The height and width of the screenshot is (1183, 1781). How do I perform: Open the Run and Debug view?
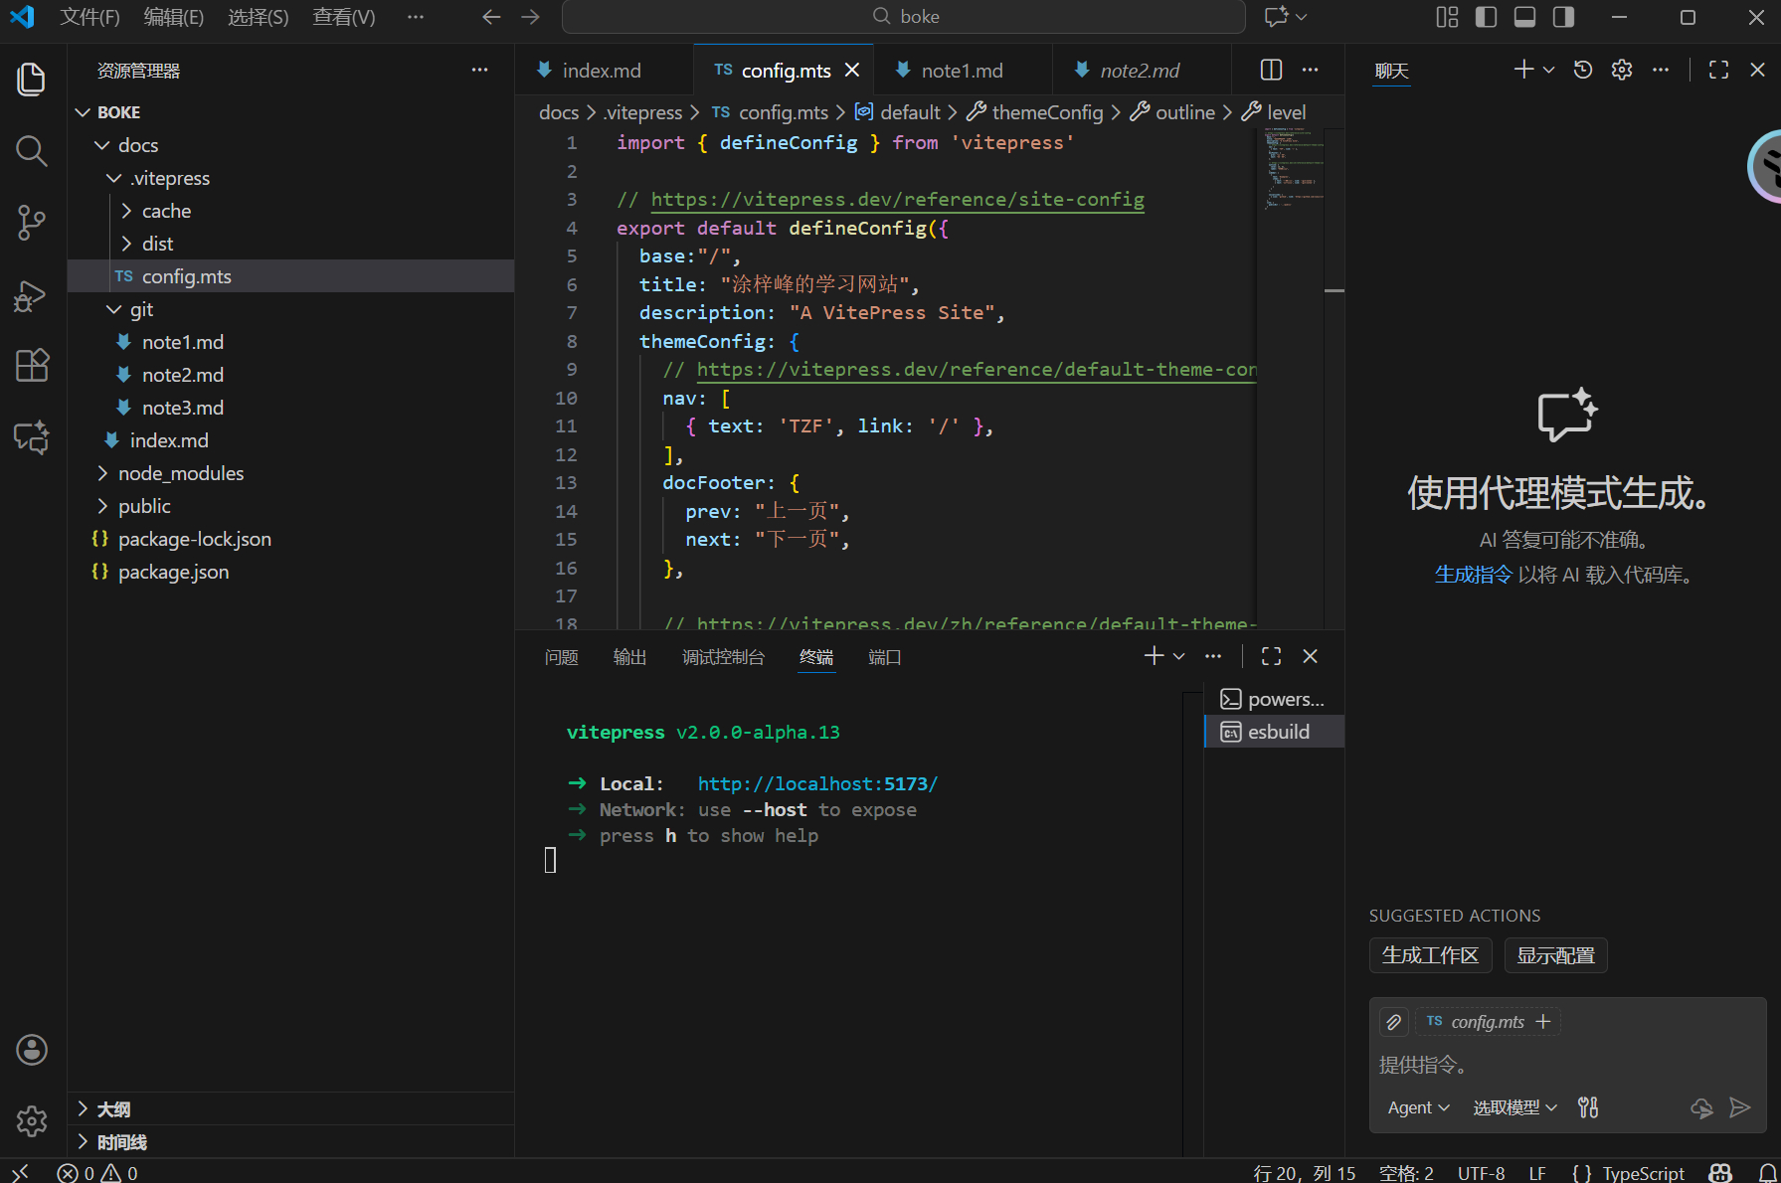click(32, 295)
